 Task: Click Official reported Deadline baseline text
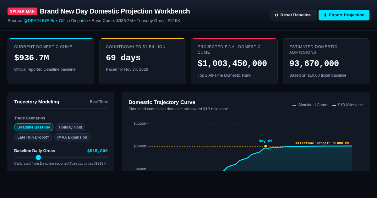point(45,69)
